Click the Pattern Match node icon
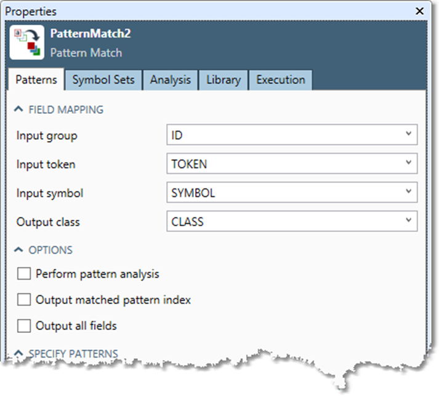Viewport: 439px width, 397px height. point(27,42)
